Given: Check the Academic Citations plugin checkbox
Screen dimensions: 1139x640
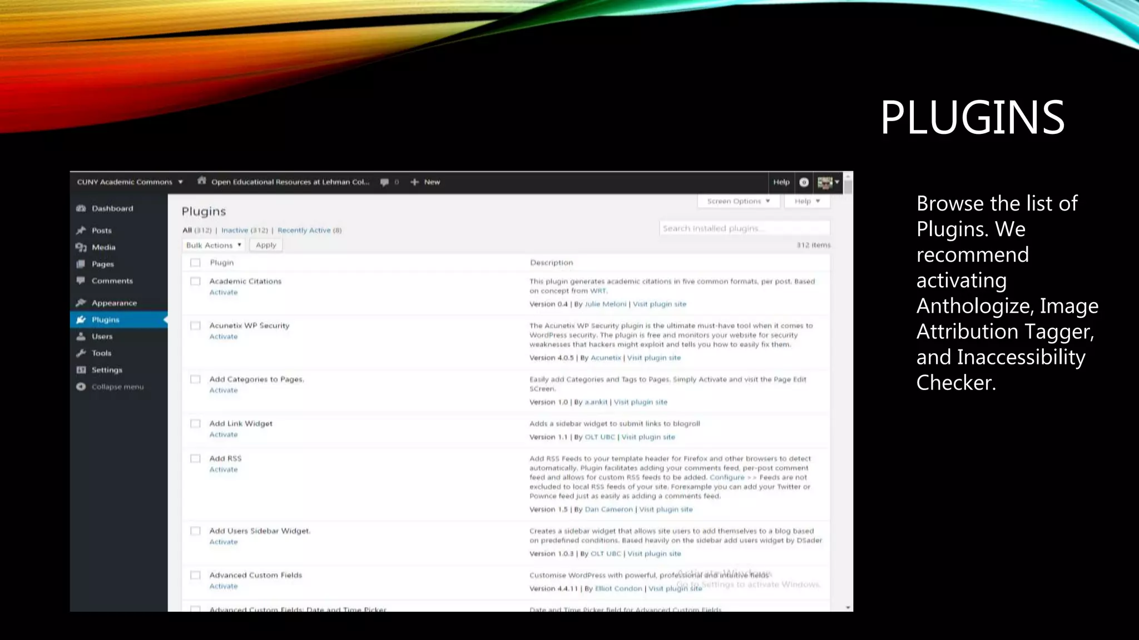Looking at the screenshot, I should (195, 282).
